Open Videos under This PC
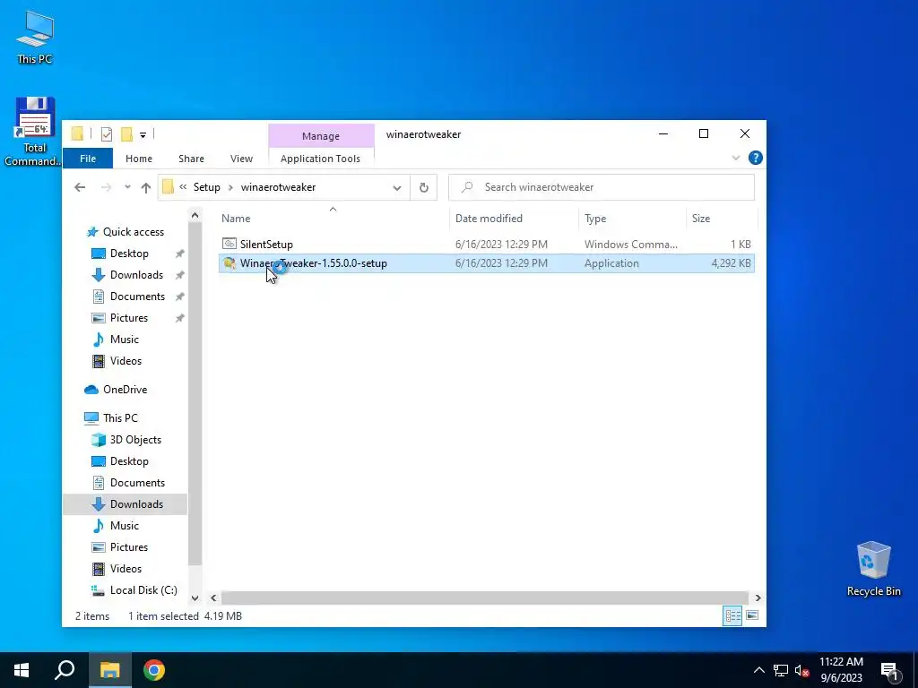The height and width of the screenshot is (688, 918). click(126, 569)
